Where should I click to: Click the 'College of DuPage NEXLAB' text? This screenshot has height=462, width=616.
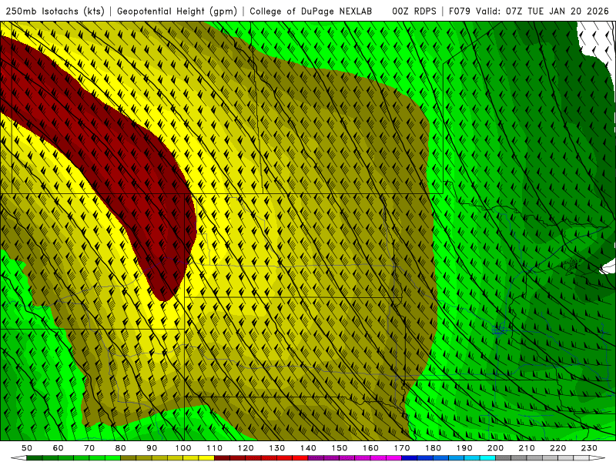(311, 12)
